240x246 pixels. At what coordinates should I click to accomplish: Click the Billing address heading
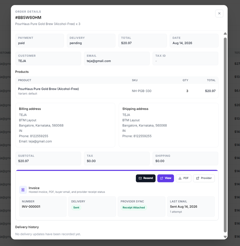pyautogui.click(x=30, y=109)
